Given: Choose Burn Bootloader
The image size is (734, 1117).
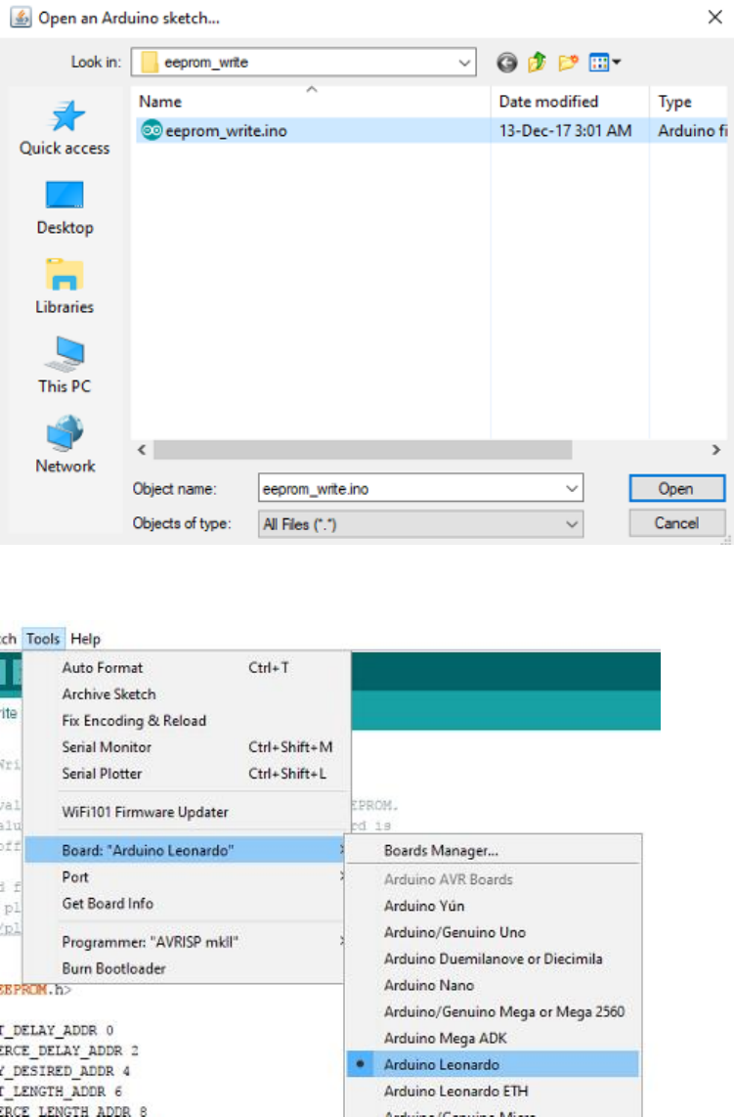Looking at the screenshot, I should point(185,969).
